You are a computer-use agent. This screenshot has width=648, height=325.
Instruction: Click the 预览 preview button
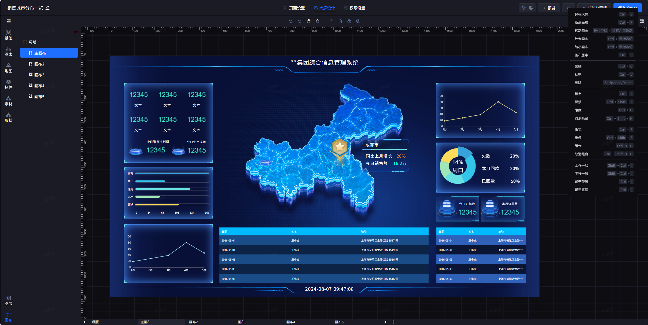pyautogui.click(x=549, y=8)
